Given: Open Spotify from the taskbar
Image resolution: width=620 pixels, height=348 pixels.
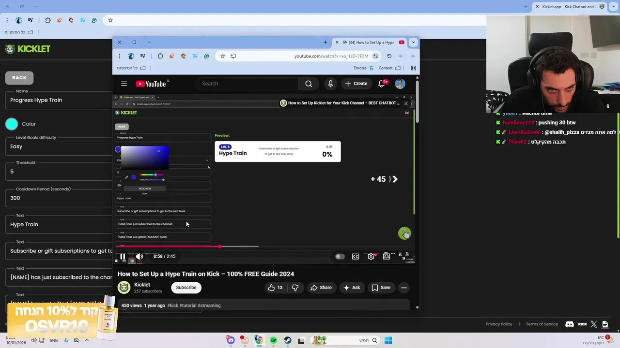Looking at the screenshot, I should 273,340.
